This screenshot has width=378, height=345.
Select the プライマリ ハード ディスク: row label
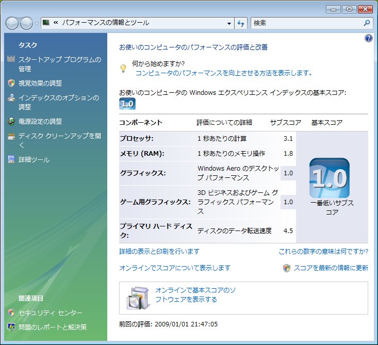coord(156,231)
